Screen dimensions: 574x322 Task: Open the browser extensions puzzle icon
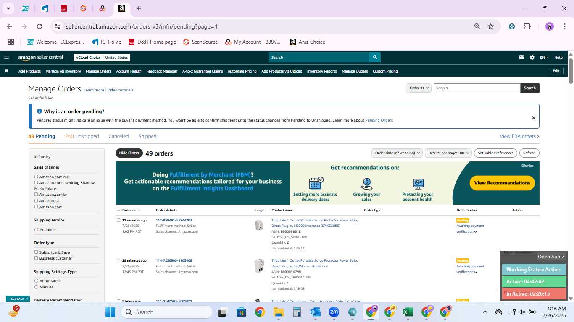(527, 26)
